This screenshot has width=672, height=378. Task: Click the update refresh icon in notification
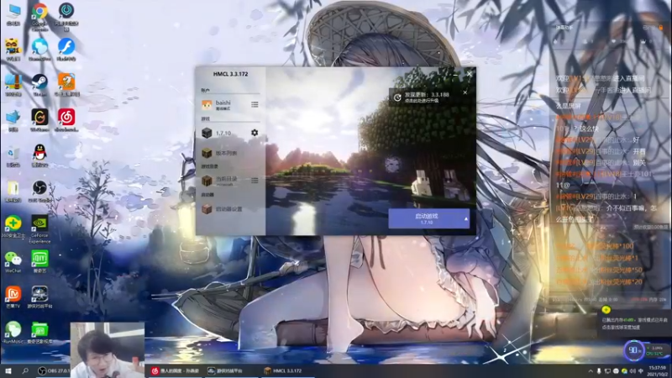coord(397,97)
